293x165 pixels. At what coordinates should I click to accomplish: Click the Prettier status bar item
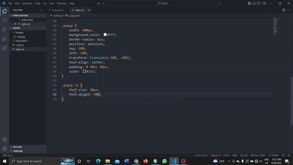point(273,155)
